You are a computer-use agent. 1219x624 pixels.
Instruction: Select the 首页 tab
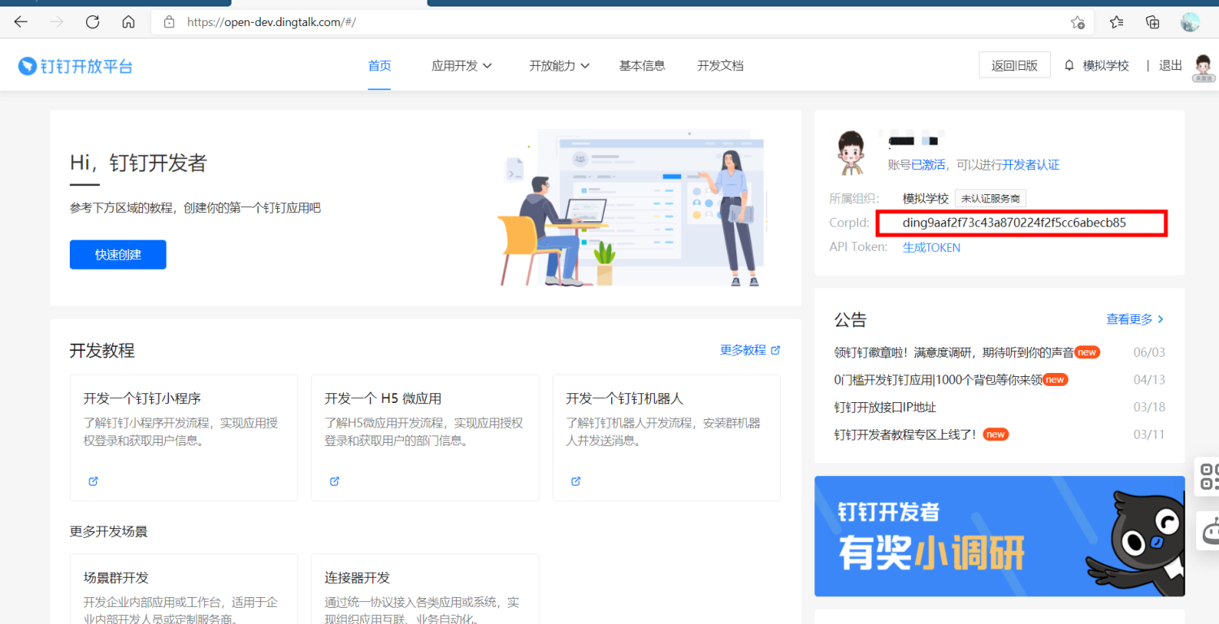coord(380,66)
